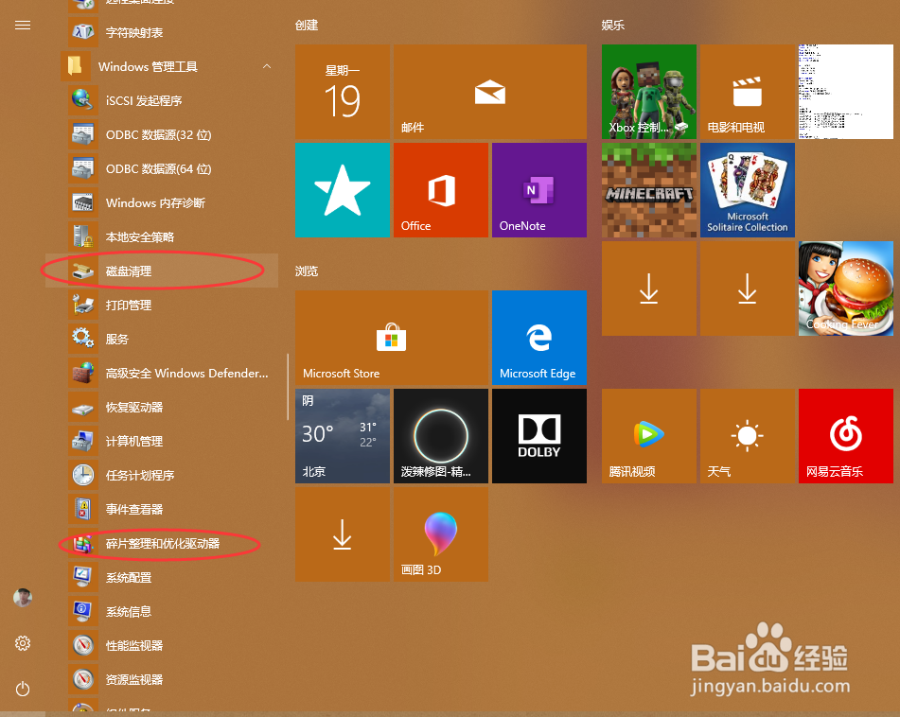This screenshot has height=717, width=900.
Task: Open 高级安全 Windows Defender firewall
Action: [x=163, y=374]
